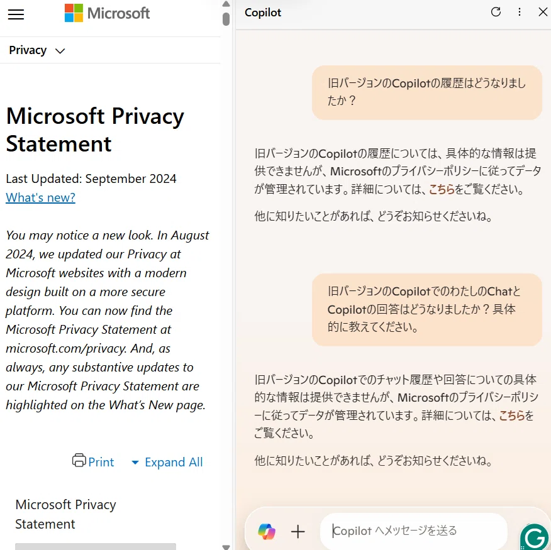Screen dimensions: 551x550
Task: Click the page scrollbar thumb
Action: [x=226, y=19]
